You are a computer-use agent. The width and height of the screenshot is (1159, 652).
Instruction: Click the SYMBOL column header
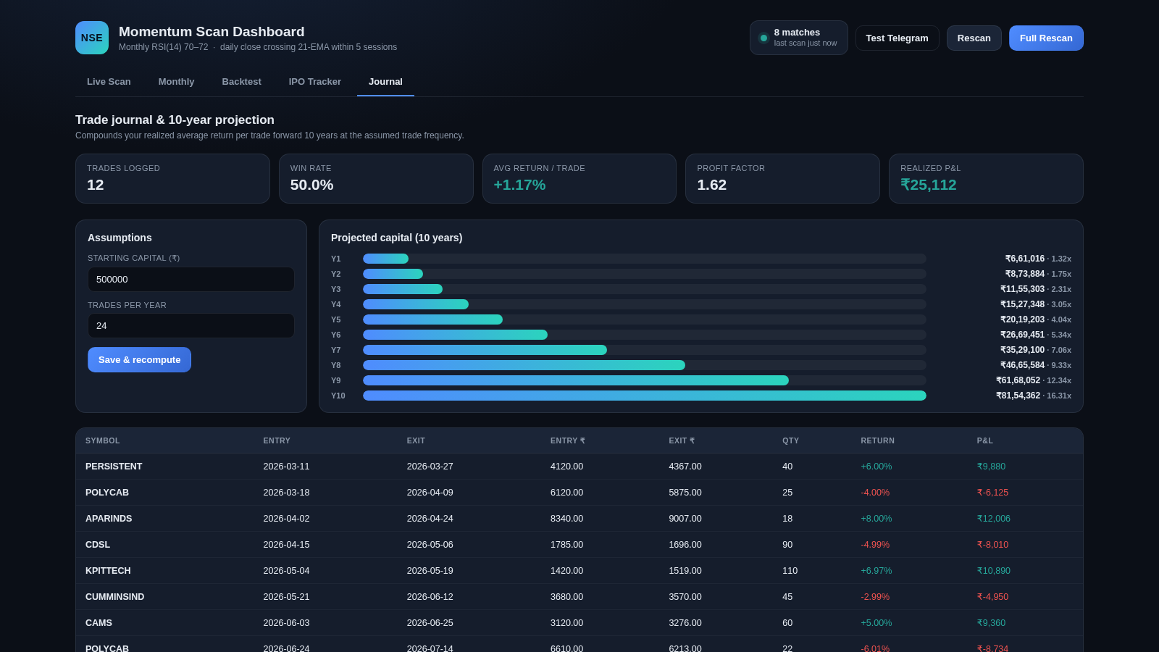103,440
